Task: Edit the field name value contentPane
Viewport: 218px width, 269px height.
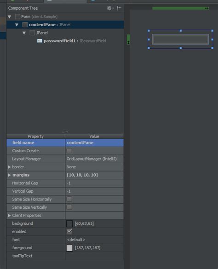Action: point(94,143)
